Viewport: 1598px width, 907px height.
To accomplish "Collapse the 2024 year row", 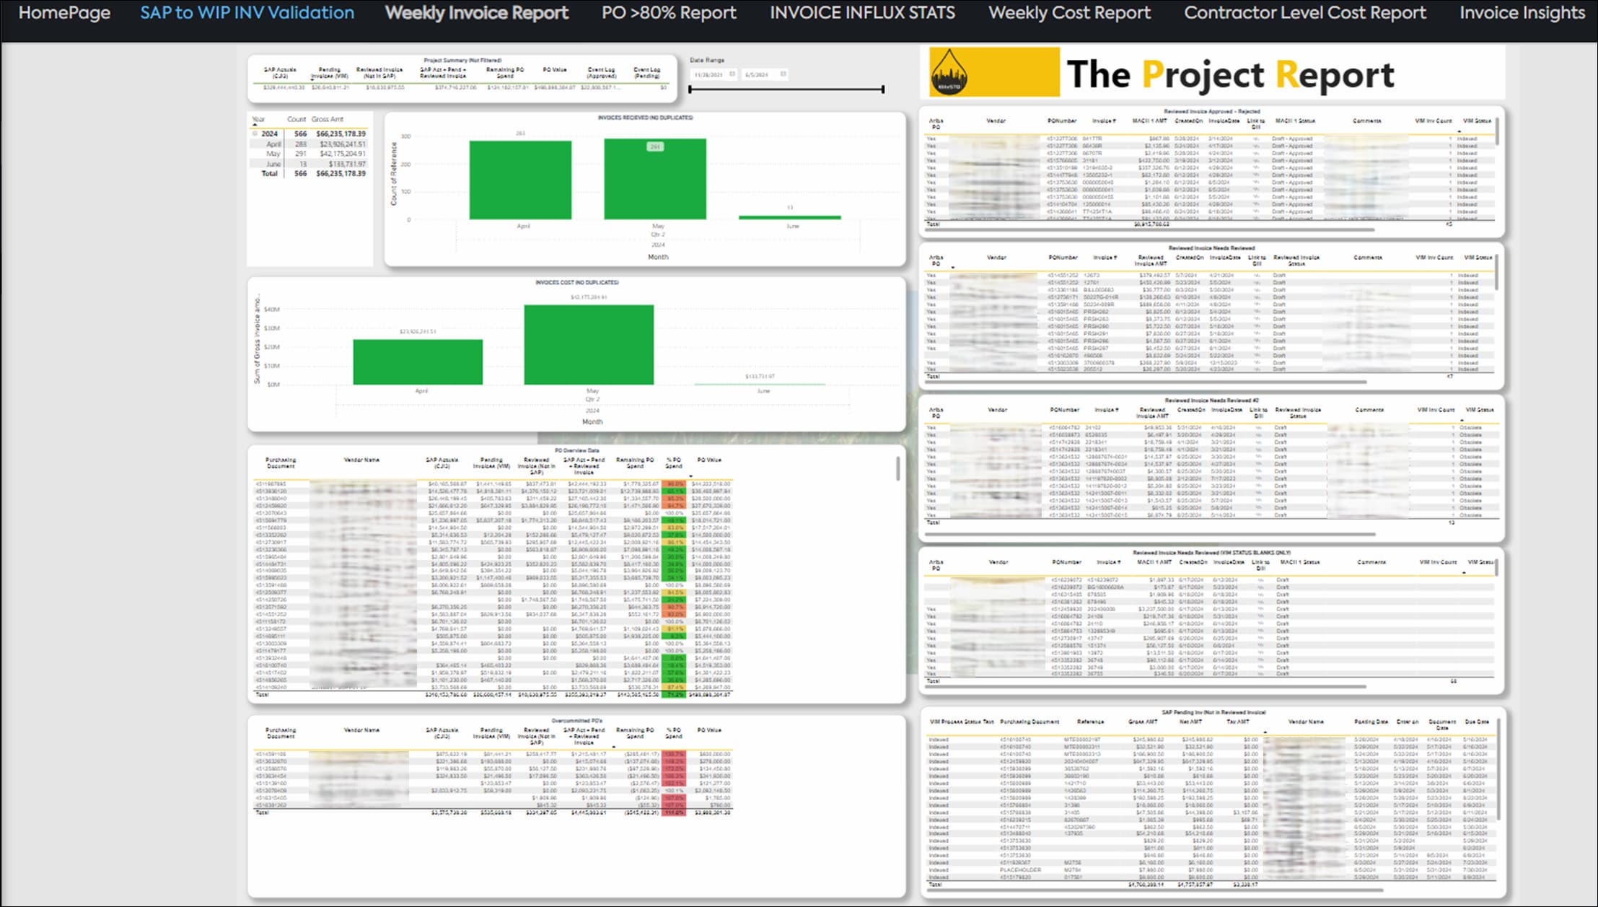I will click(255, 133).
